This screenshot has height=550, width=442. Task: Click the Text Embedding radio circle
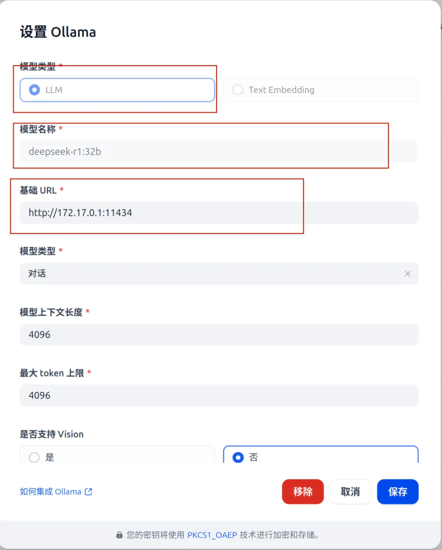238,90
